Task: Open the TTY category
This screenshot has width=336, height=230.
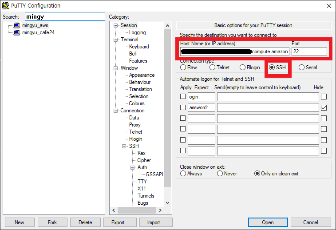Action: point(142,182)
